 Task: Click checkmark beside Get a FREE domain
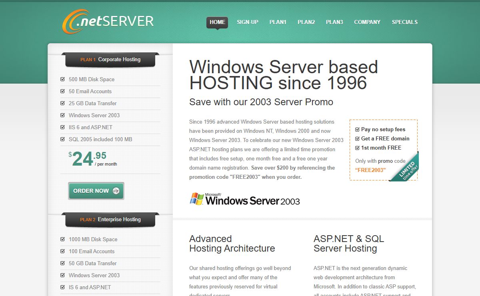[x=357, y=139]
